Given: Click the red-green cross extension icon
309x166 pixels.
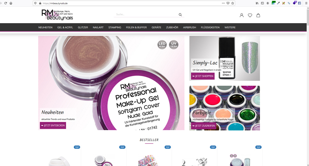Looking at the screenshot, I should pos(284,3).
